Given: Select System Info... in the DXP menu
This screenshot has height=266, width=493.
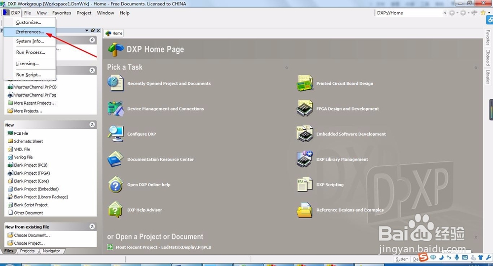Looking at the screenshot, I should pyautogui.click(x=30, y=41).
